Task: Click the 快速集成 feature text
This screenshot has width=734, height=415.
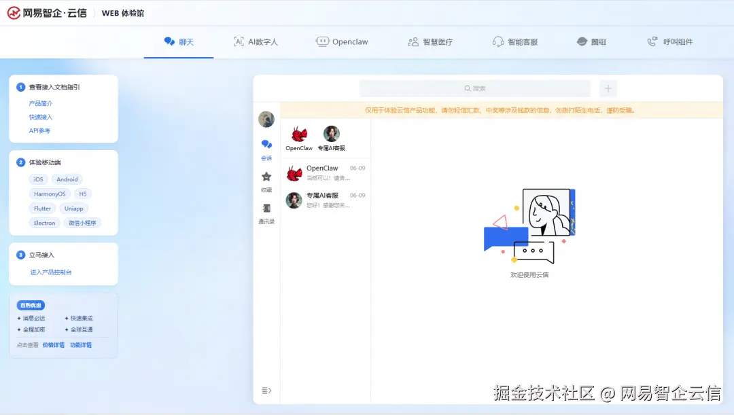Action: pyautogui.click(x=82, y=318)
